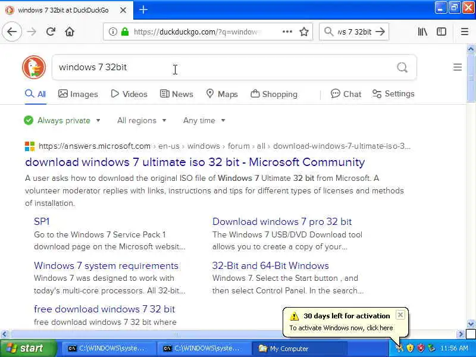
Task: Open free download windows 7 32 bit link
Action: [x=105, y=309]
